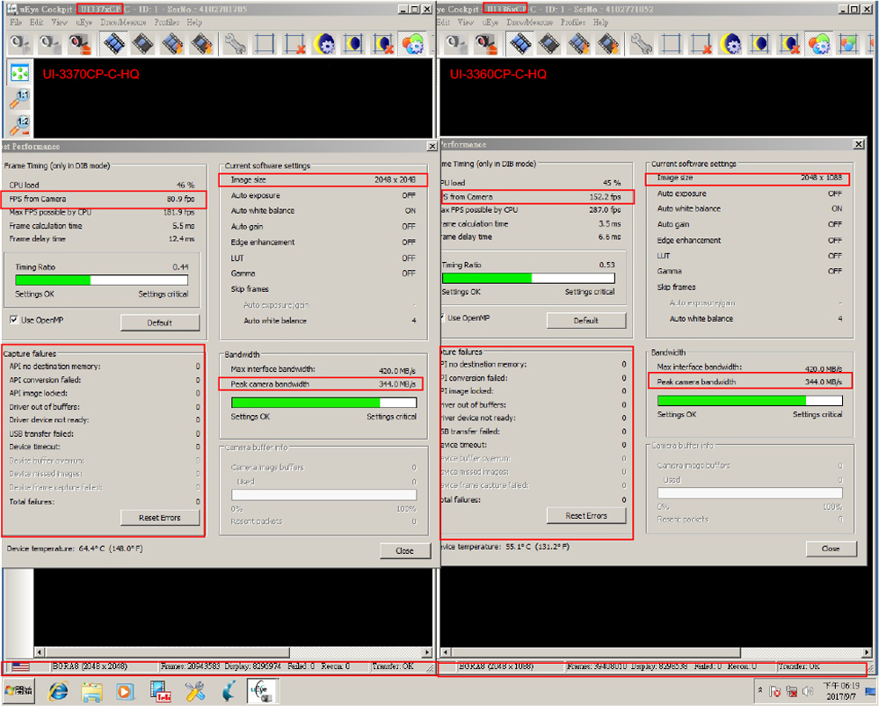Screen dimensions: 879x706
Task: Click Close button in right performance dialog
Action: pos(831,549)
